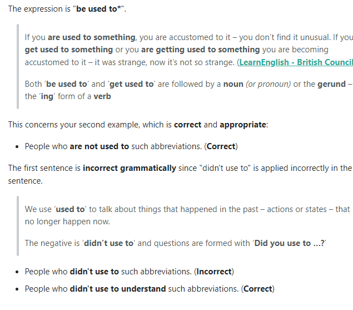This screenshot has height=310, width=353.
Task: Click the bold word "verb" in first quote
Action: pos(102,96)
